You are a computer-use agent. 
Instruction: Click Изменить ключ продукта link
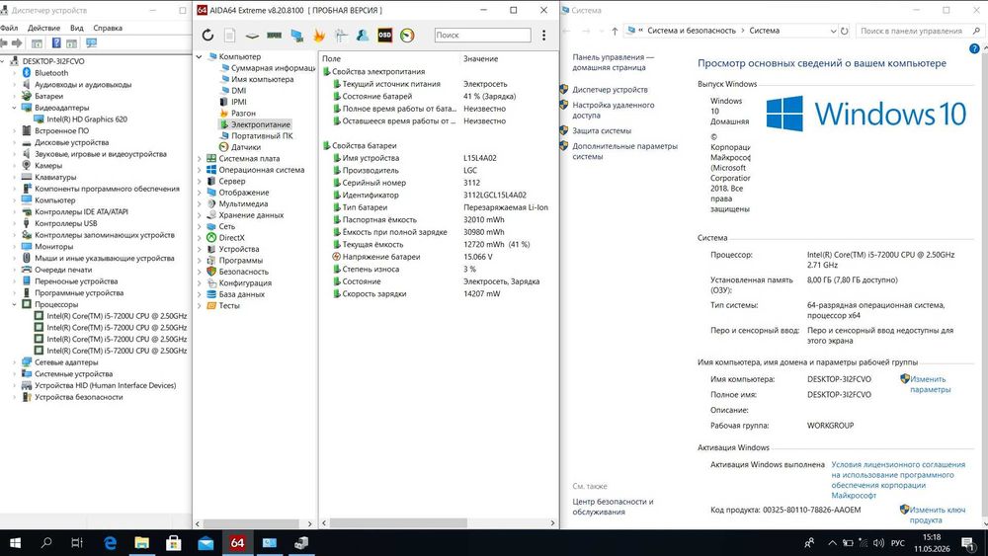pyautogui.click(x=937, y=515)
